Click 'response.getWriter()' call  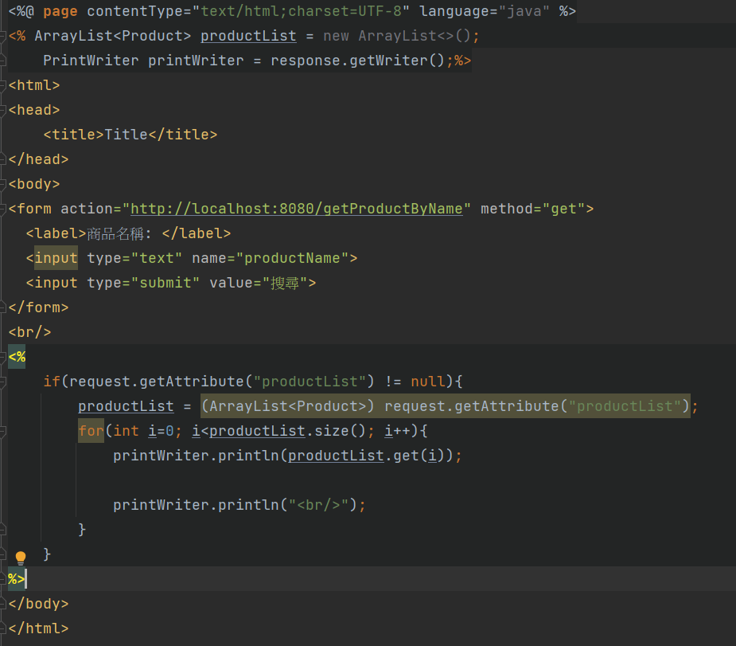pos(358,61)
